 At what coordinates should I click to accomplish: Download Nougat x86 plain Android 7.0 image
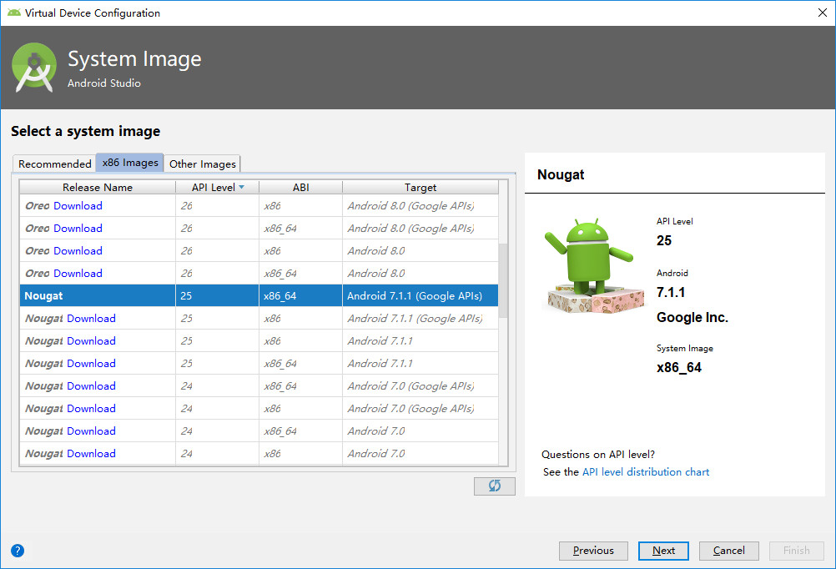coord(91,453)
